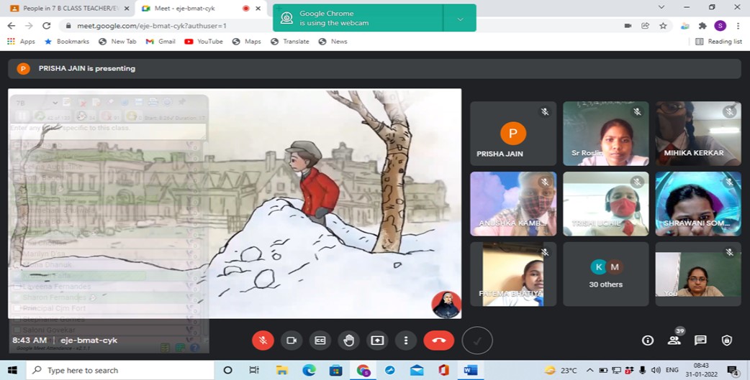This screenshot has height=380, width=750.
Task: Leave the call with red hang-up button
Action: coord(438,340)
